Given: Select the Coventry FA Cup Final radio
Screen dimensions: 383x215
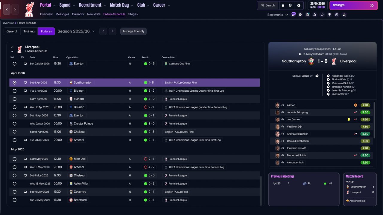Looking at the screenshot, I should tap(14, 192).
